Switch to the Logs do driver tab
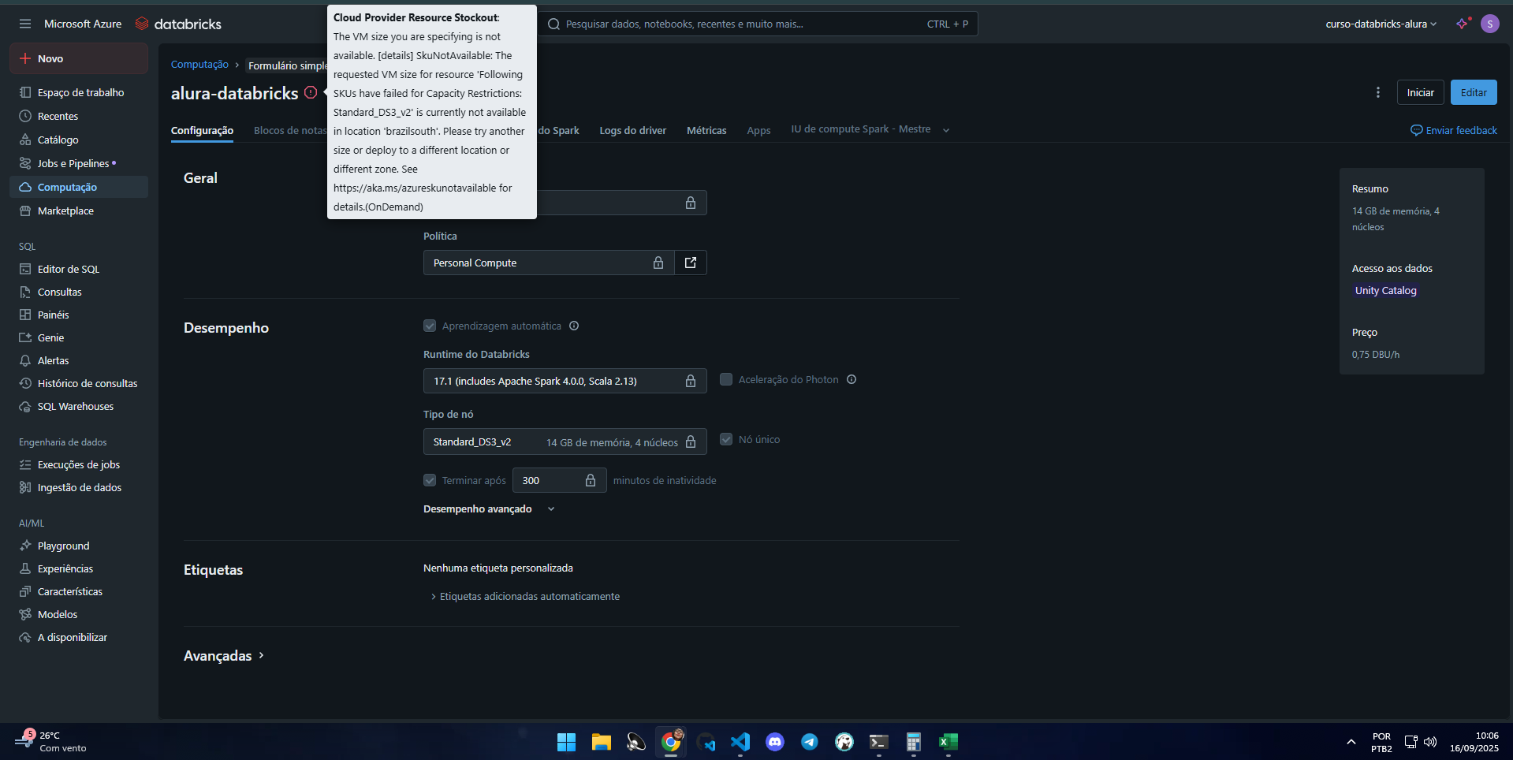The width and height of the screenshot is (1513, 760). [632, 130]
